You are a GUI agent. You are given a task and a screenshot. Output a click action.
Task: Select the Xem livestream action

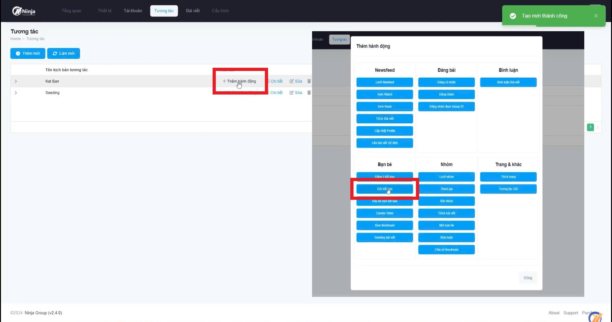coord(384,225)
